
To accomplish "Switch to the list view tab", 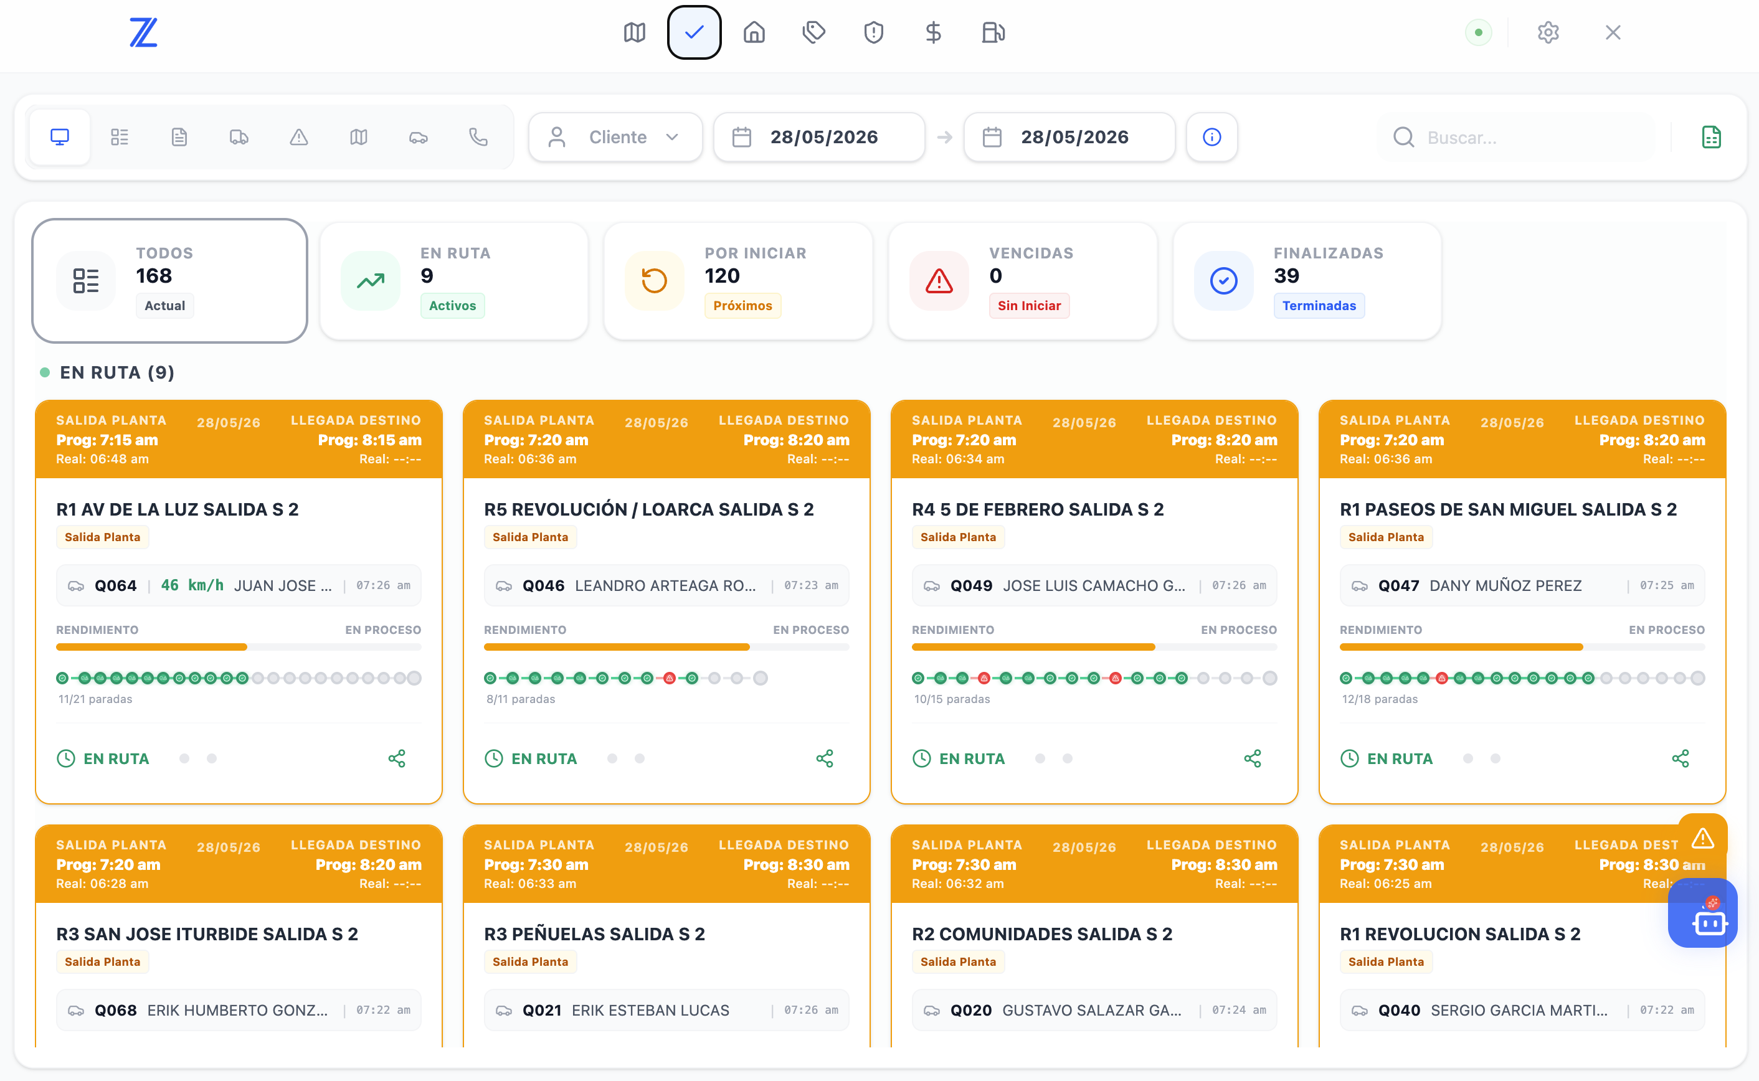I will 120,137.
